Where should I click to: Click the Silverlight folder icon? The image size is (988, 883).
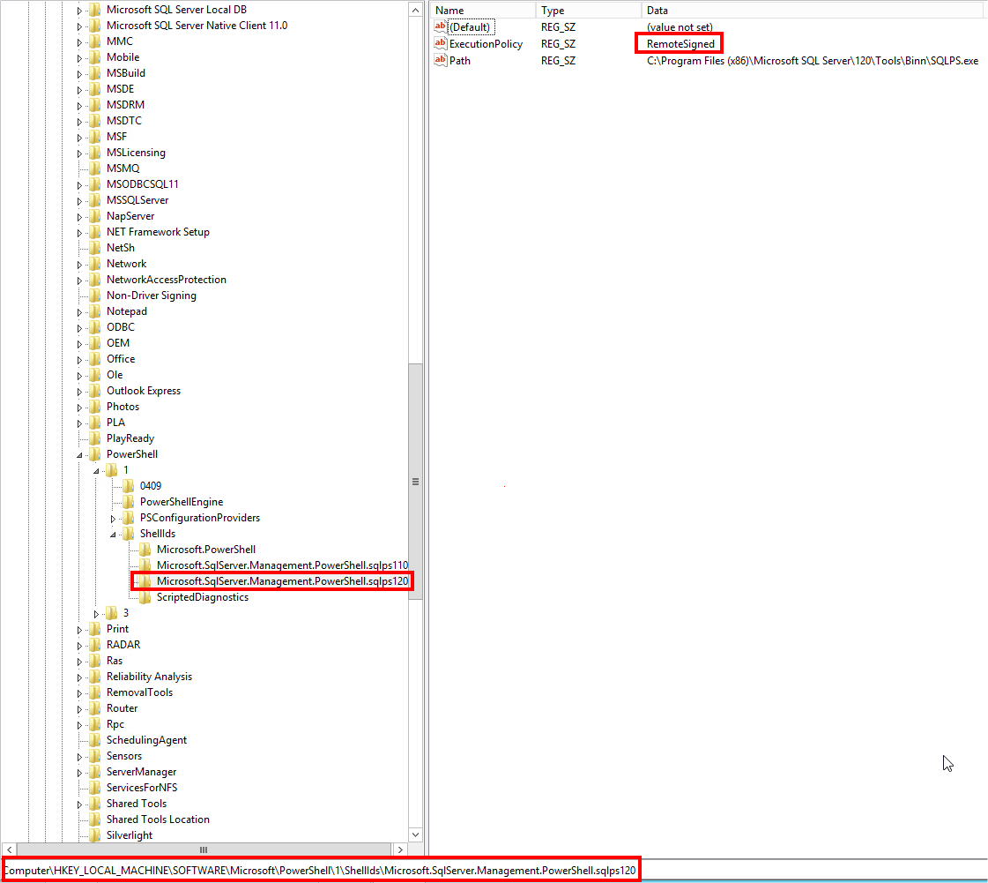[x=95, y=835]
